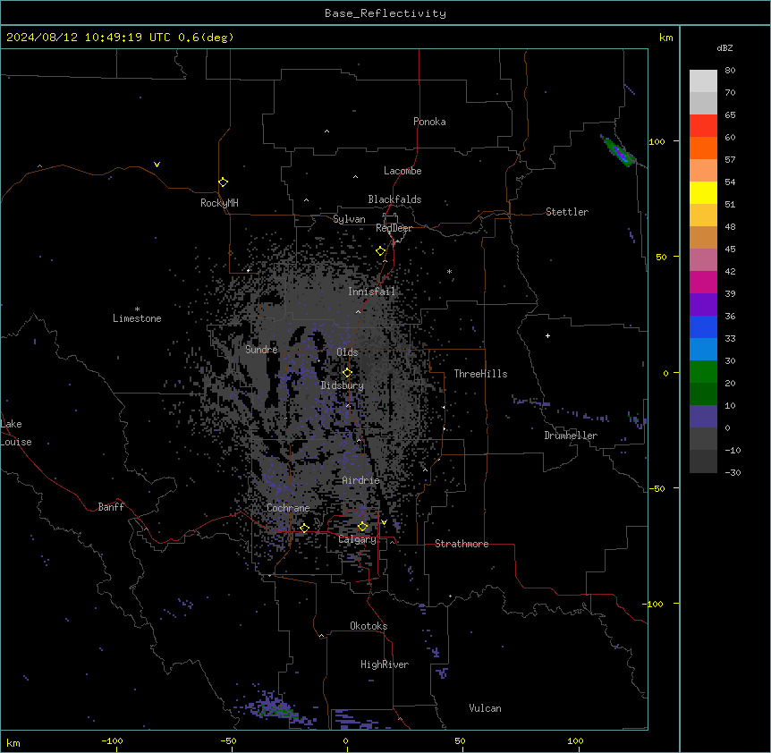Click the Banff label
The image size is (771, 753).
[x=111, y=507]
